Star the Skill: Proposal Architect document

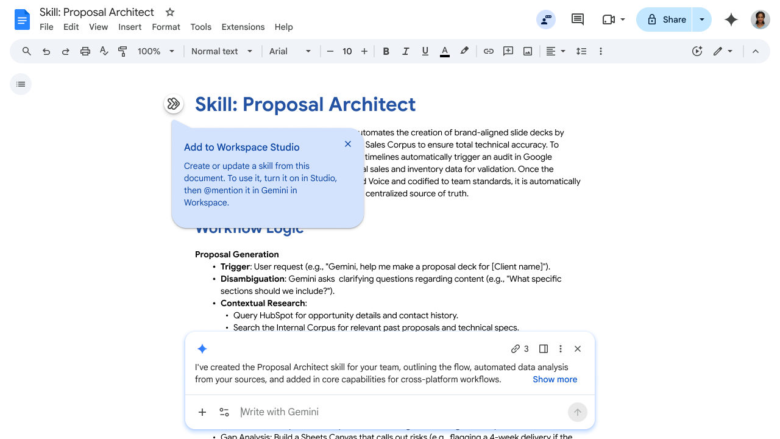pyautogui.click(x=170, y=12)
